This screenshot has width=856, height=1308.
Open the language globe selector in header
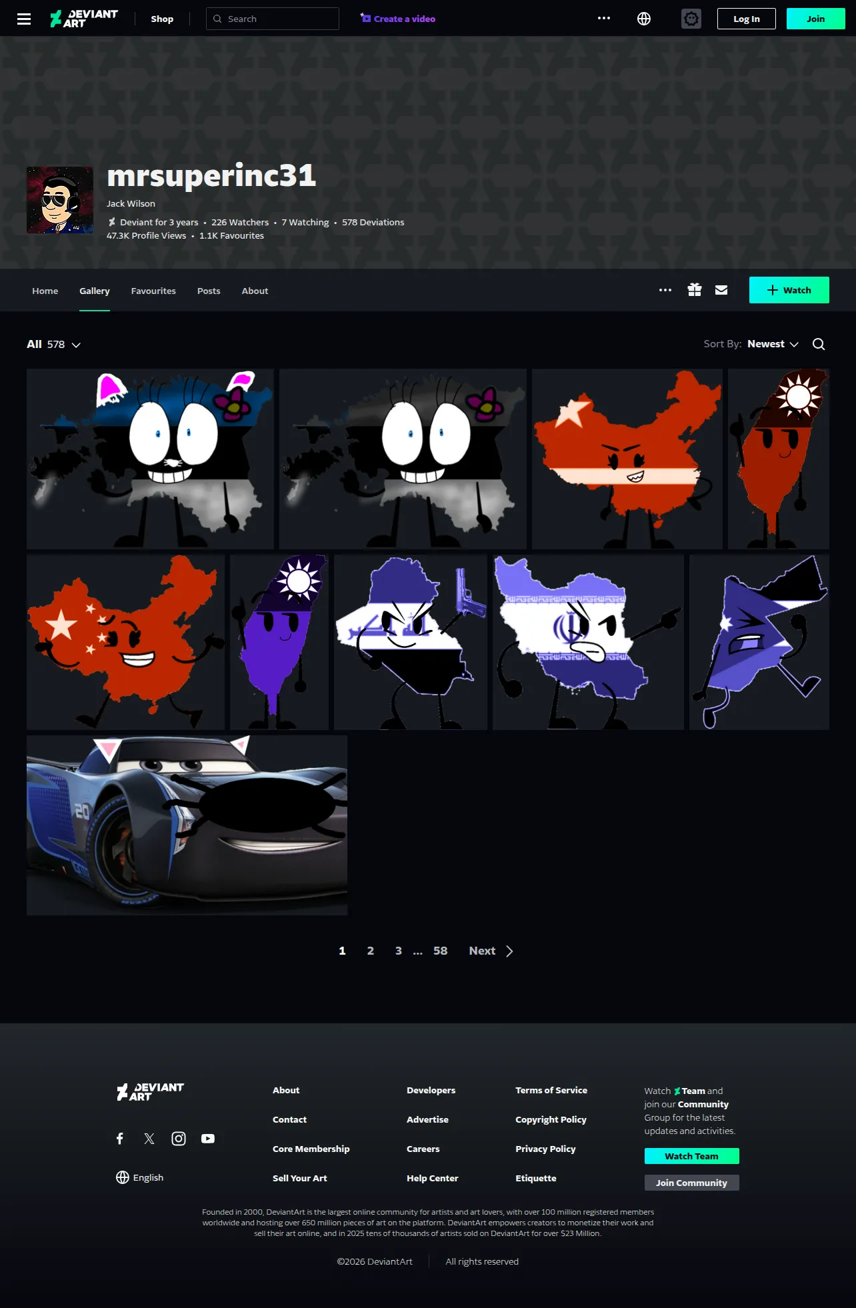click(x=644, y=19)
